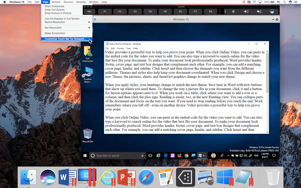Open Microsoft Edge on the Windows taskbar

point(165,156)
